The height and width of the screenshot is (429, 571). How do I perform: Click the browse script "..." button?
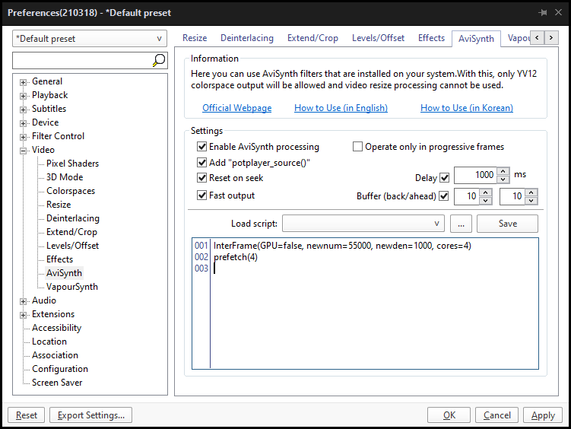(x=461, y=223)
